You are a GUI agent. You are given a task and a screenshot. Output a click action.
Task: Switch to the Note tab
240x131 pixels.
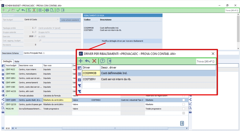click(x=17, y=62)
